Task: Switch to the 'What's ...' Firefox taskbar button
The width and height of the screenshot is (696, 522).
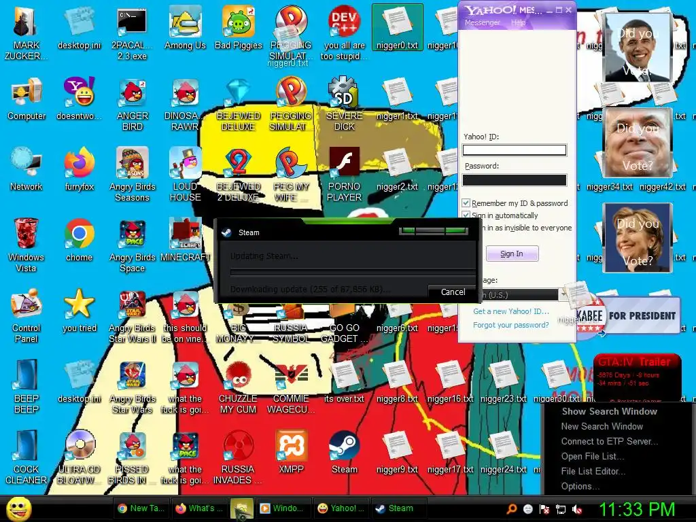Action: (x=199, y=508)
